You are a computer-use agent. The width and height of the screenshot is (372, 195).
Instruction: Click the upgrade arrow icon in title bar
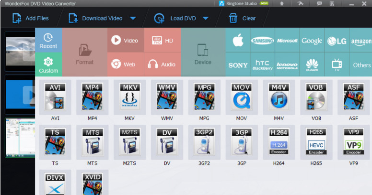281,3
